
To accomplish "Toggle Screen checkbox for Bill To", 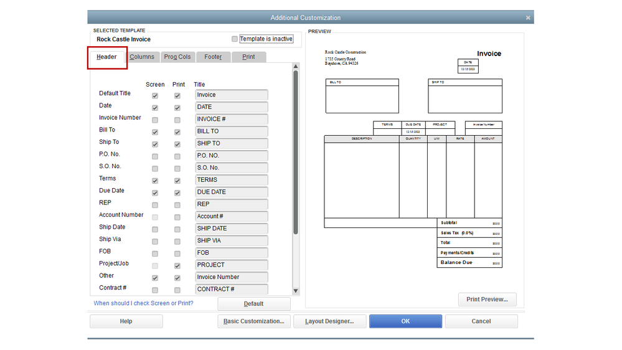I will (x=155, y=132).
